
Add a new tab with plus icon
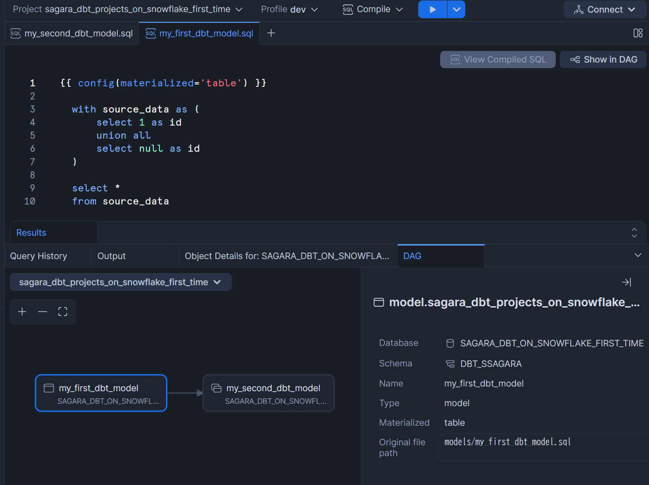point(271,33)
